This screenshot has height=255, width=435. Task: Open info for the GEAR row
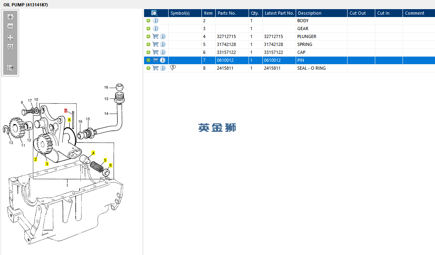coord(156,29)
